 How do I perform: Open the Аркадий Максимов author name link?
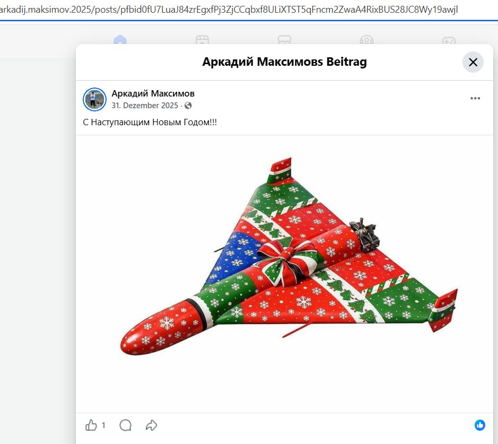pos(153,93)
